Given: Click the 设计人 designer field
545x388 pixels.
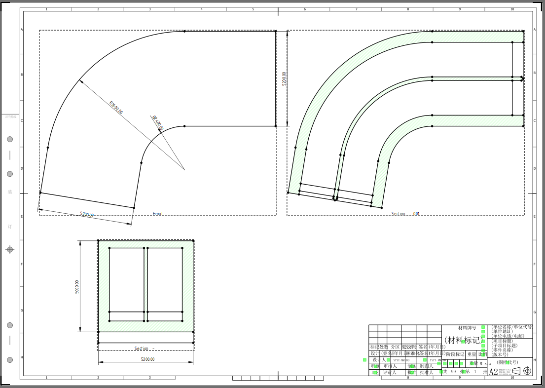Looking at the screenshot, I should 378,360.
